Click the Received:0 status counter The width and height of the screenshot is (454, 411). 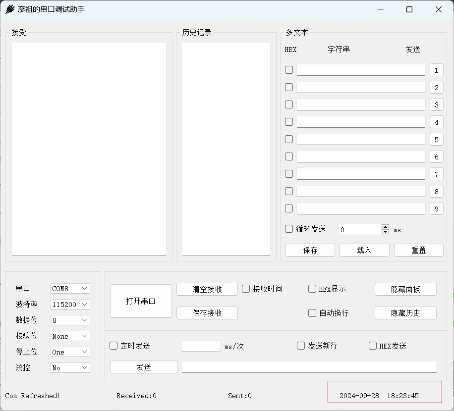coord(136,396)
